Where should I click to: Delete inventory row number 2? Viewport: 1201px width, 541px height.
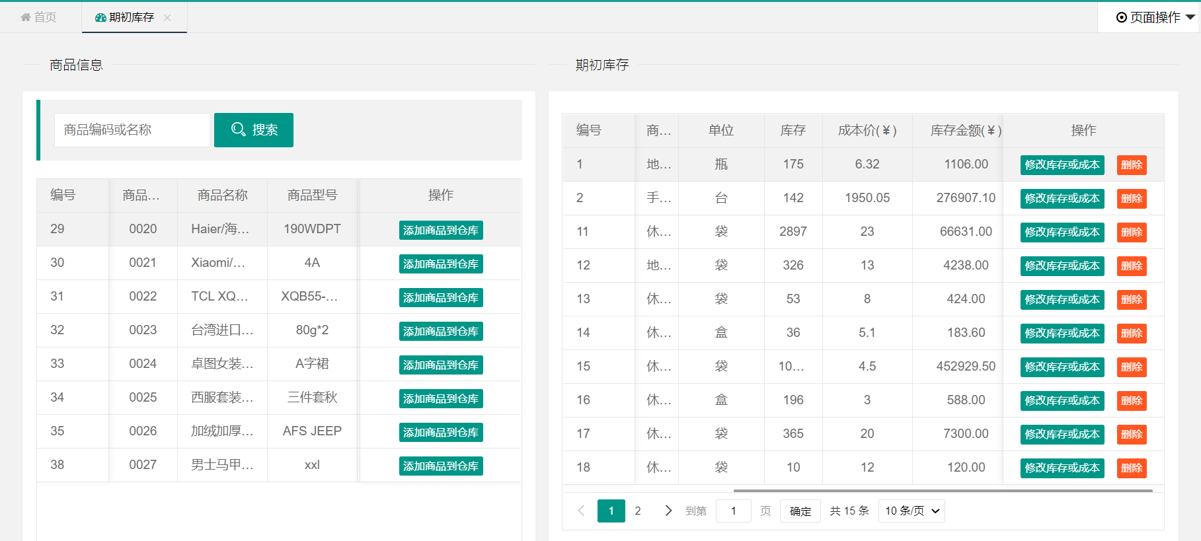click(x=1132, y=199)
